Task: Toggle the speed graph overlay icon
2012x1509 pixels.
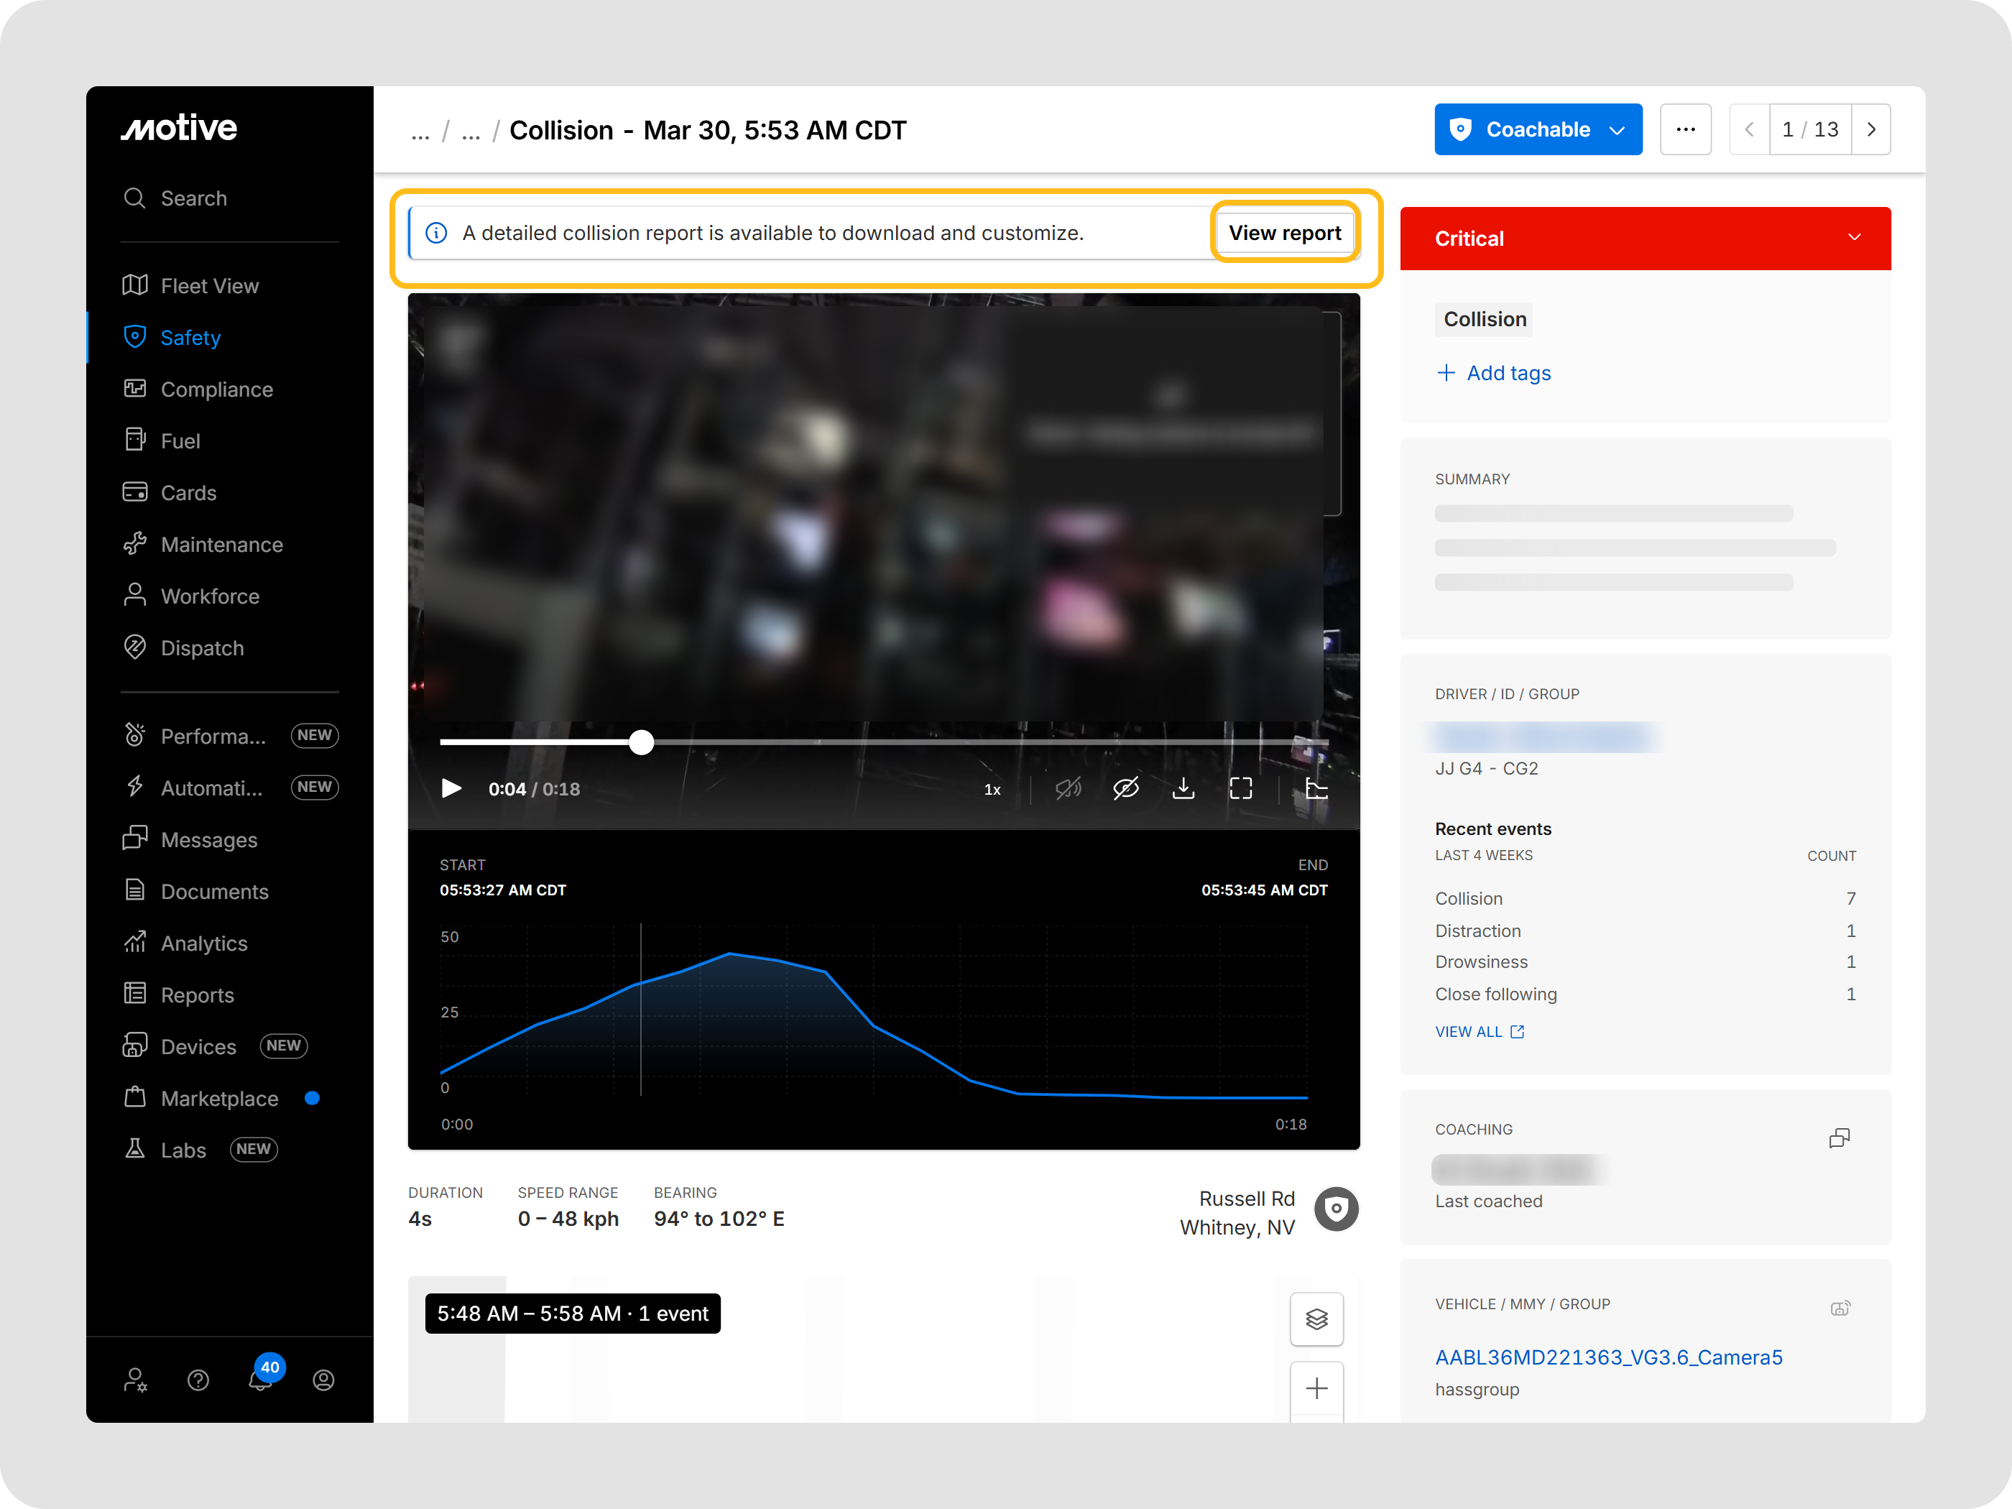Action: click(x=1316, y=788)
